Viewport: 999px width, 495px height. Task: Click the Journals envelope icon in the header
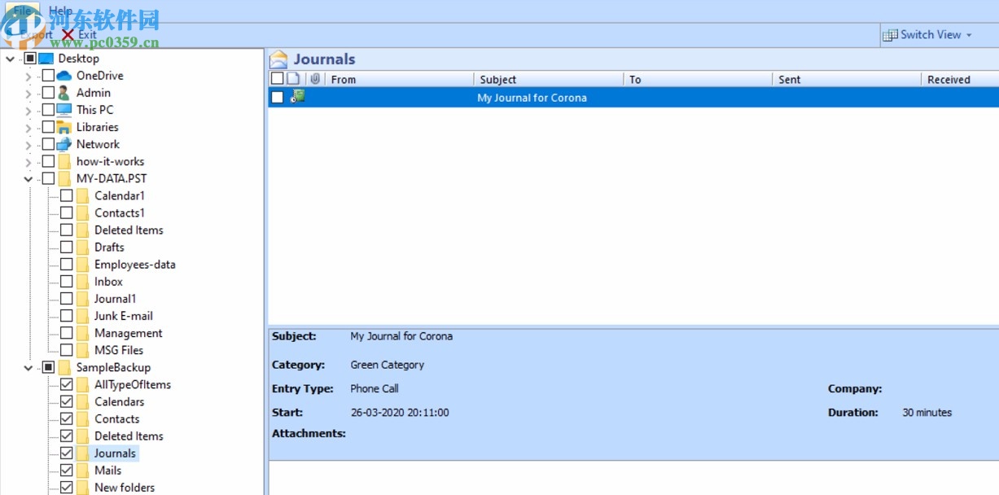[x=281, y=58]
